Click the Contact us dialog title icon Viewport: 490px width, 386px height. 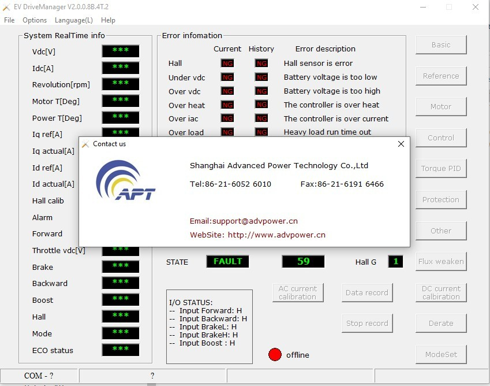tap(85, 144)
